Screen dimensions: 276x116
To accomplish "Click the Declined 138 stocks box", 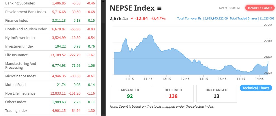I will [173, 93].
